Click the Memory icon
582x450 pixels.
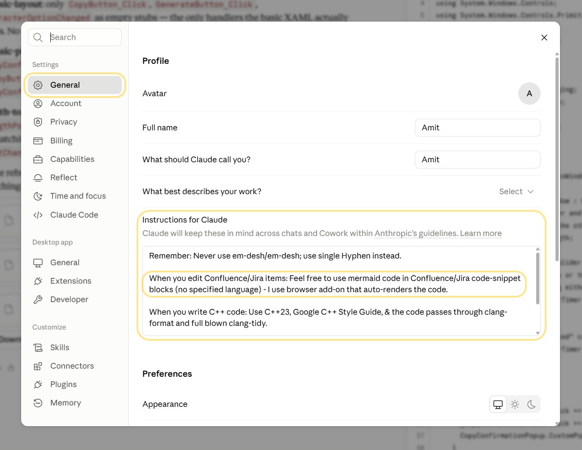[38, 403]
